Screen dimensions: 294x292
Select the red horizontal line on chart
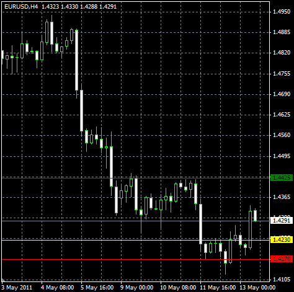[x=136, y=259]
